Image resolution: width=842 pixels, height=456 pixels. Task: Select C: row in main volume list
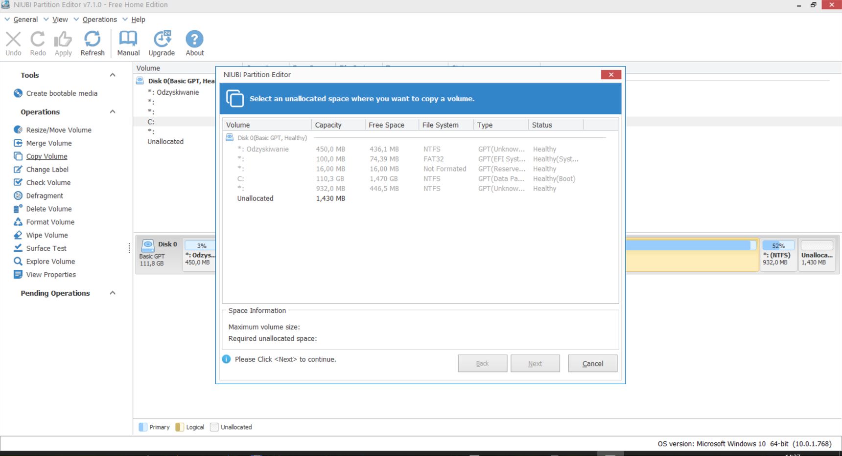click(151, 122)
